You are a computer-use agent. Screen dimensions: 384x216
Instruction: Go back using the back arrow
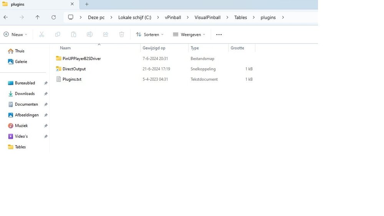click(x=6, y=17)
